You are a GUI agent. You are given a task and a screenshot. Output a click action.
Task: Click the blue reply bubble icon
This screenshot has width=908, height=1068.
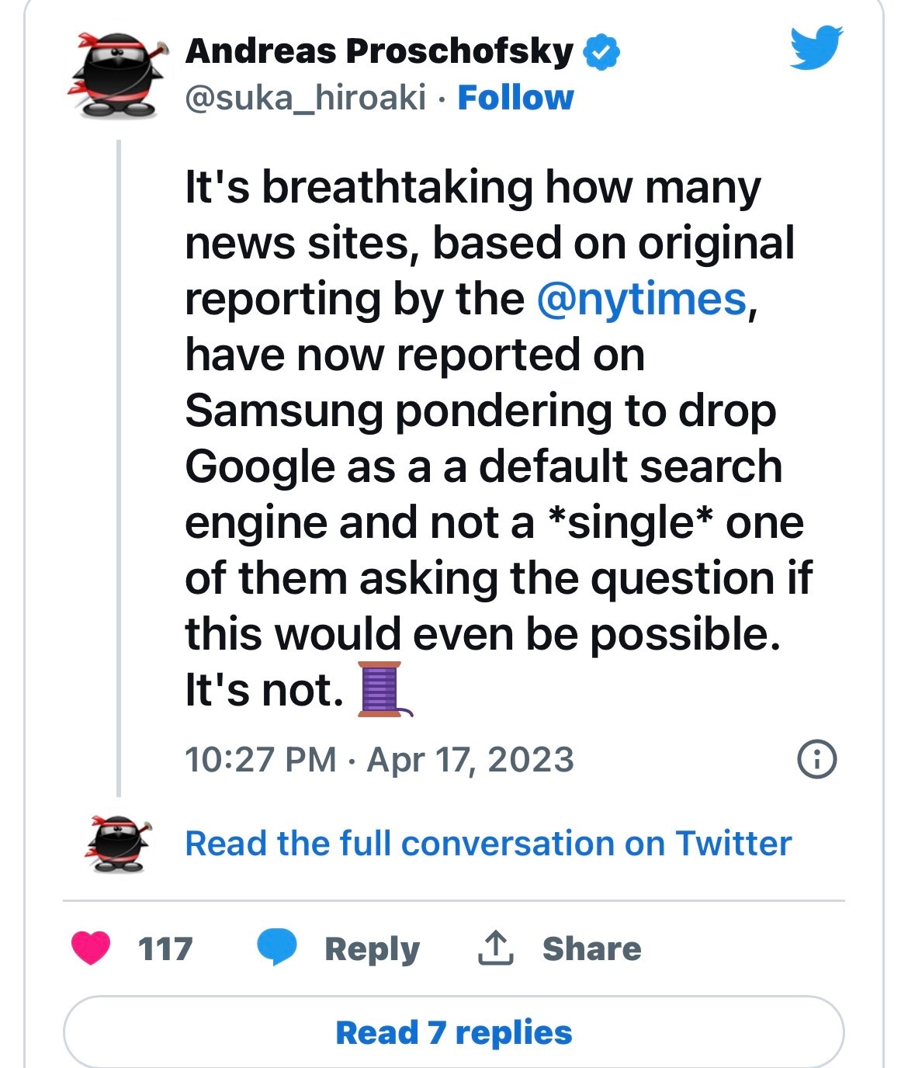point(276,947)
